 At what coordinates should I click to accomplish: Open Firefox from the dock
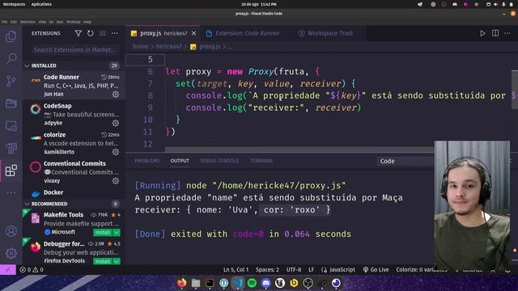[181, 283]
